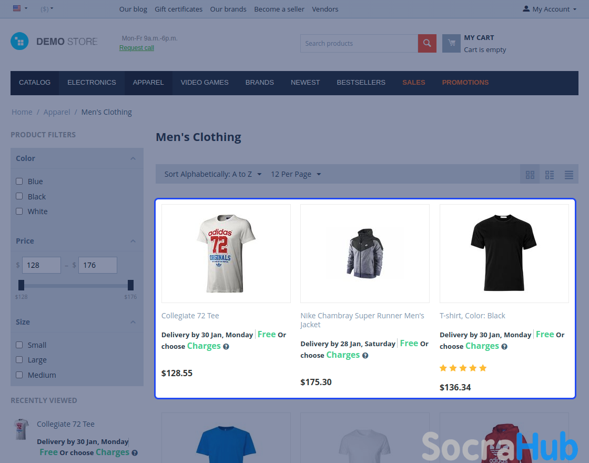Click help icon under black T-shirt charges
Image resolution: width=589 pixels, height=463 pixels.
click(x=504, y=347)
